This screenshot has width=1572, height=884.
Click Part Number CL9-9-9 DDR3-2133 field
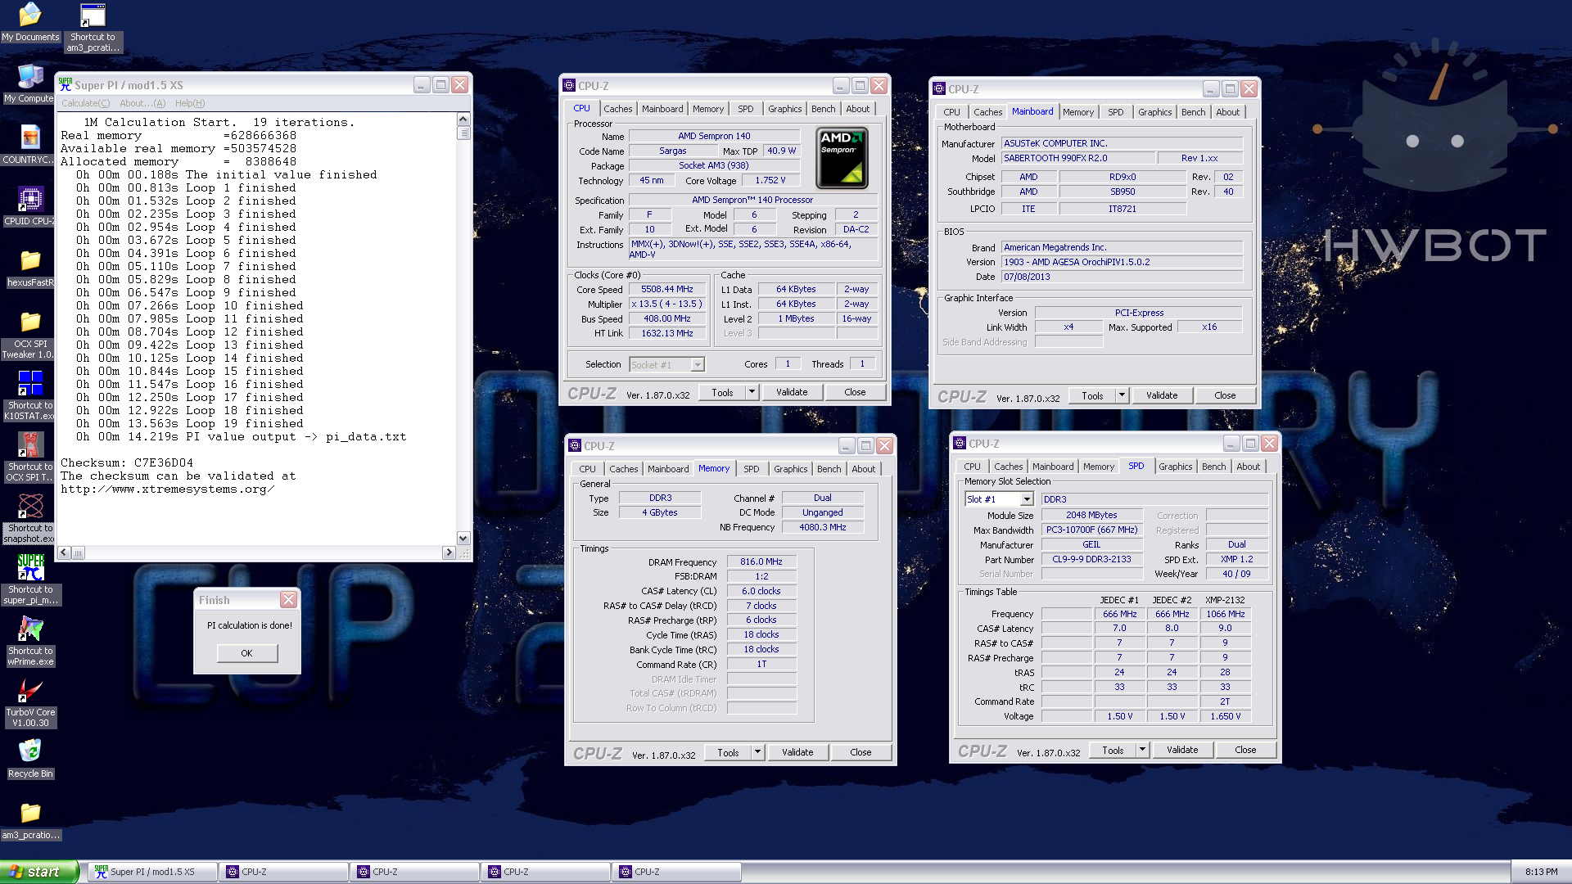tap(1091, 560)
